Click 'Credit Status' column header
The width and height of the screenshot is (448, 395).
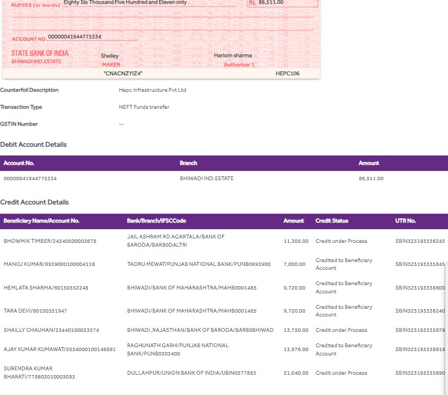click(332, 221)
